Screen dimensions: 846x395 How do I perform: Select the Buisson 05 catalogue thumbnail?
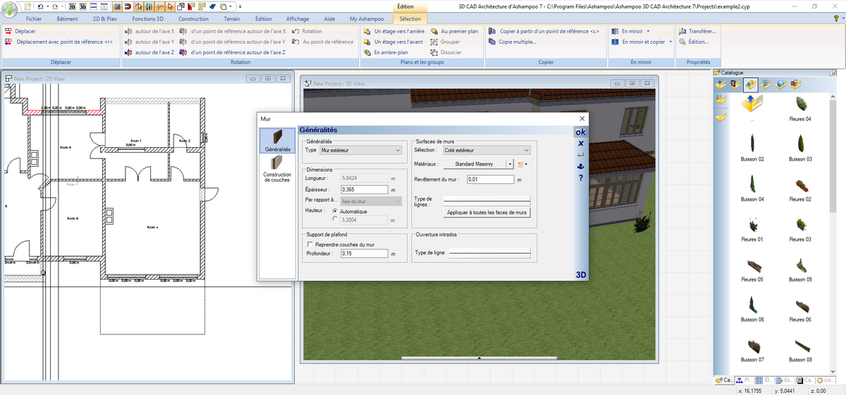point(800,268)
